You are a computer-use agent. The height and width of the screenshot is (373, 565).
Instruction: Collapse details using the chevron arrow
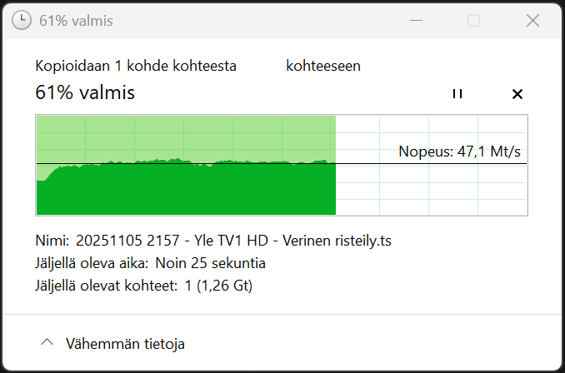tap(47, 342)
